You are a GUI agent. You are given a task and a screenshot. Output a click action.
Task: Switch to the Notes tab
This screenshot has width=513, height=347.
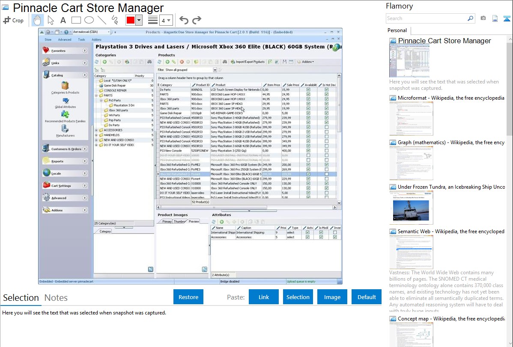56,298
